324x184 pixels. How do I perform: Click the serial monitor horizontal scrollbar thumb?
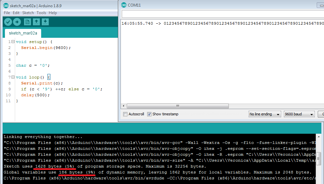tap(178, 106)
